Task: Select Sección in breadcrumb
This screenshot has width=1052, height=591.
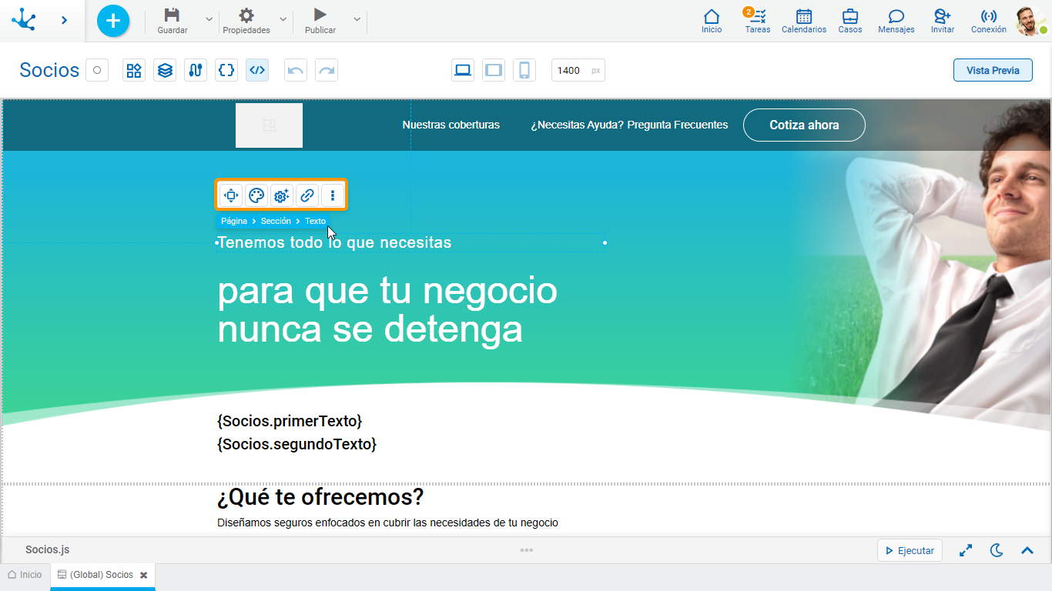Action: coord(276,221)
